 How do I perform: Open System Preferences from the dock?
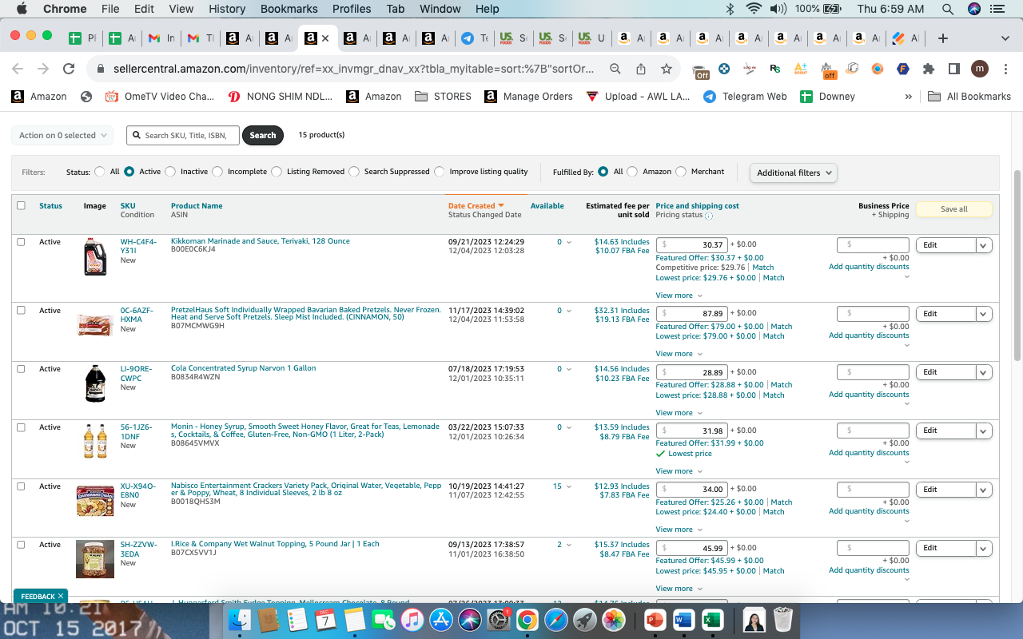[x=499, y=619]
